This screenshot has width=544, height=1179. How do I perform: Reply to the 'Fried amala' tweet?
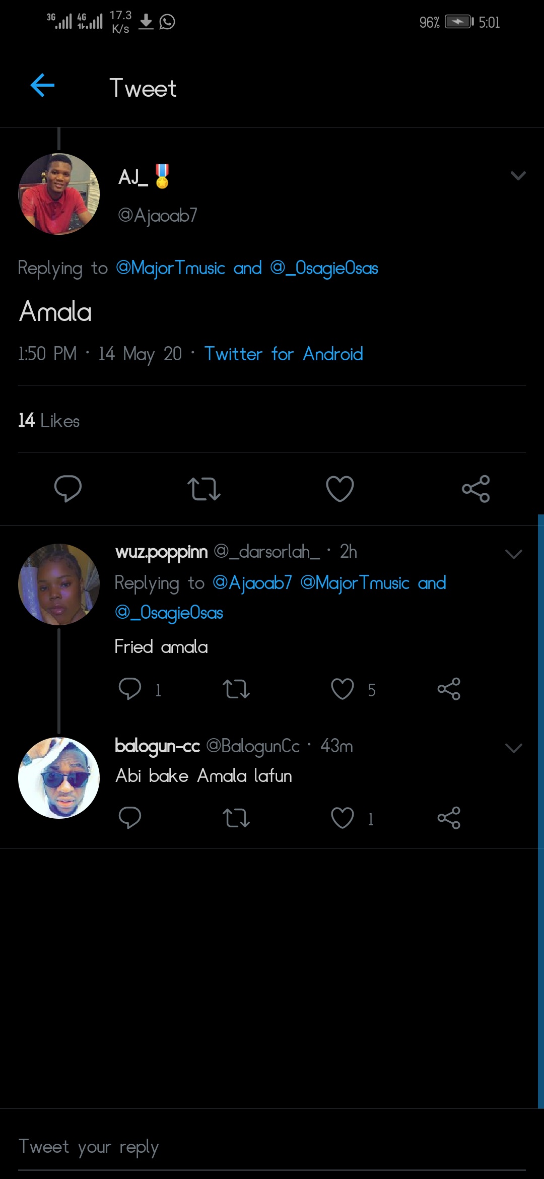click(x=130, y=689)
